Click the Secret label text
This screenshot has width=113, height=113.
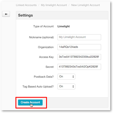click(x=49, y=67)
